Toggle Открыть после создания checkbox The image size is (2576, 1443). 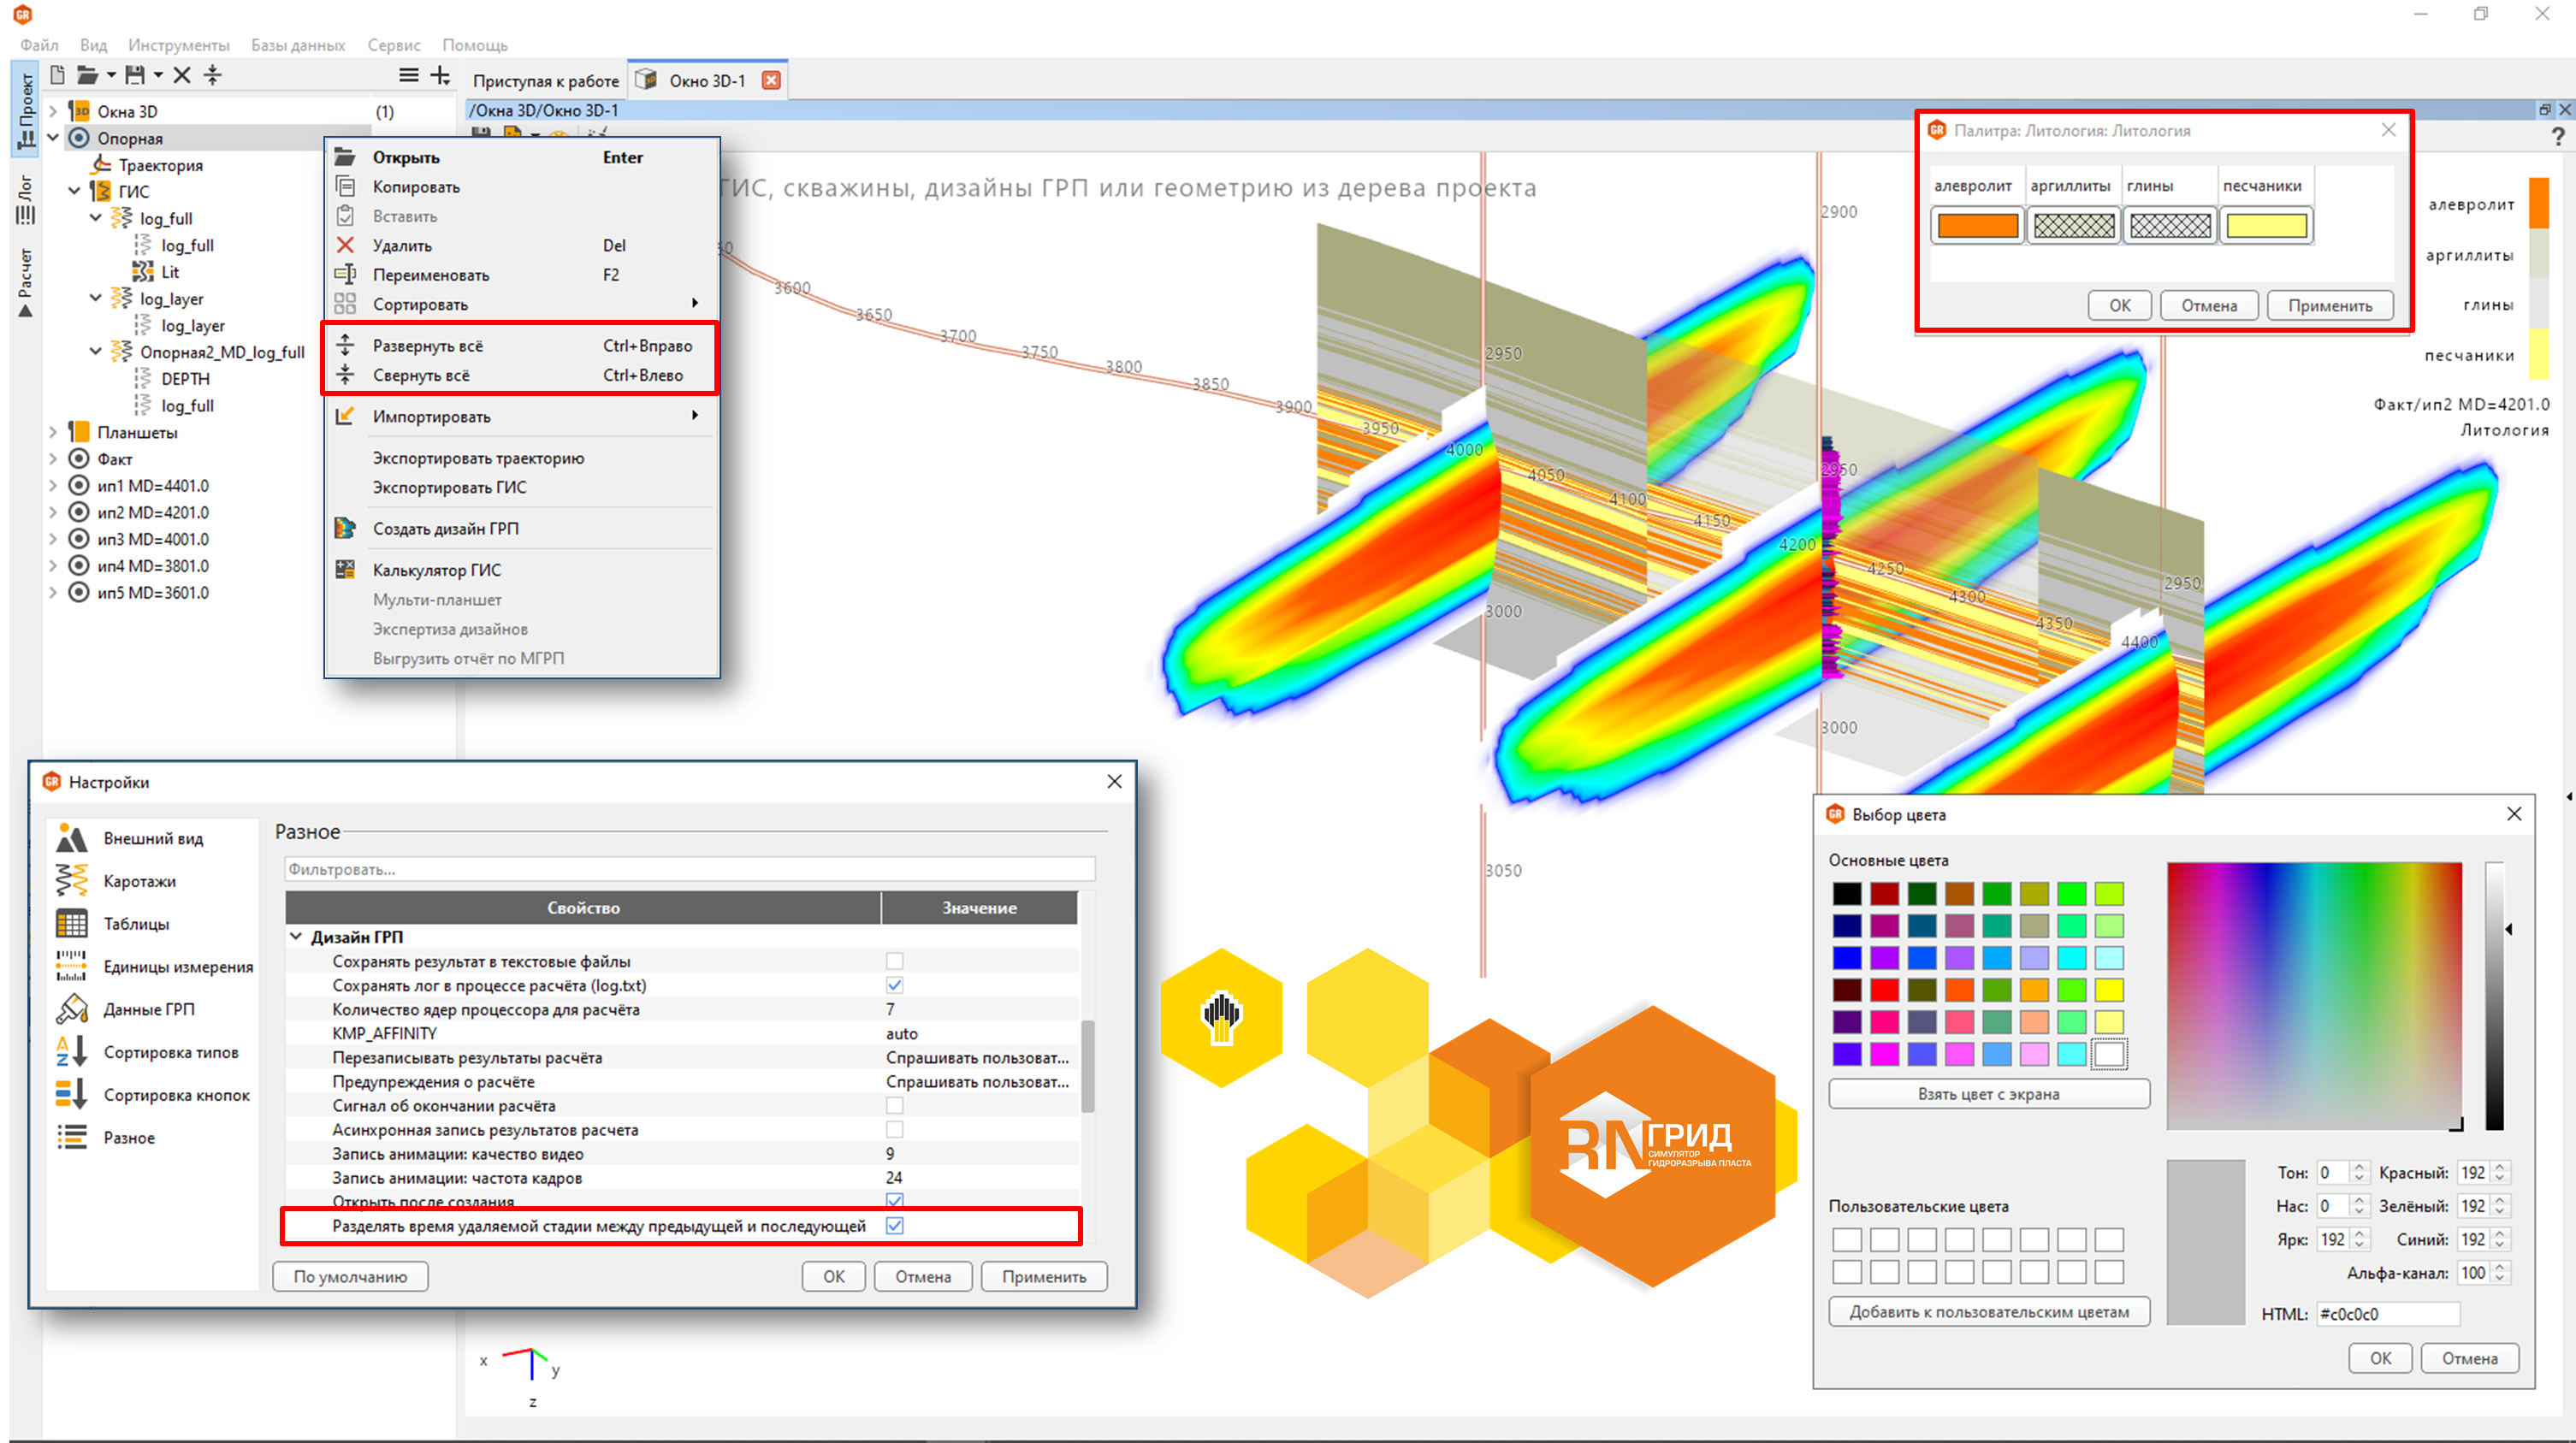point(894,1200)
